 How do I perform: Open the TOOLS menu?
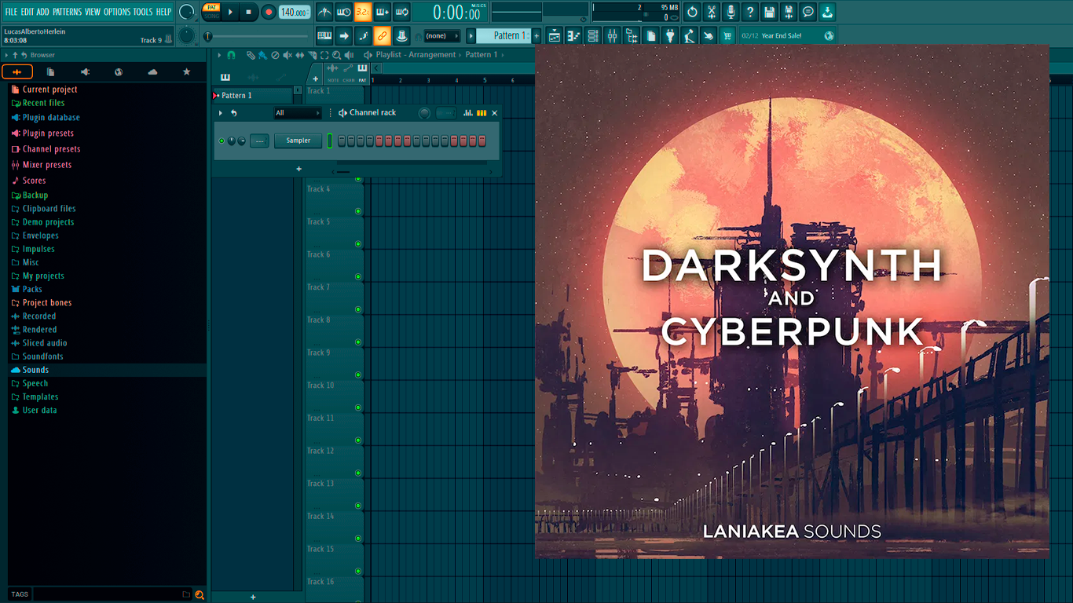tap(143, 12)
